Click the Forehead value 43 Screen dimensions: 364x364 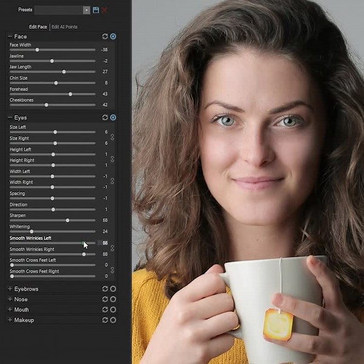click(x=105, y=94)
